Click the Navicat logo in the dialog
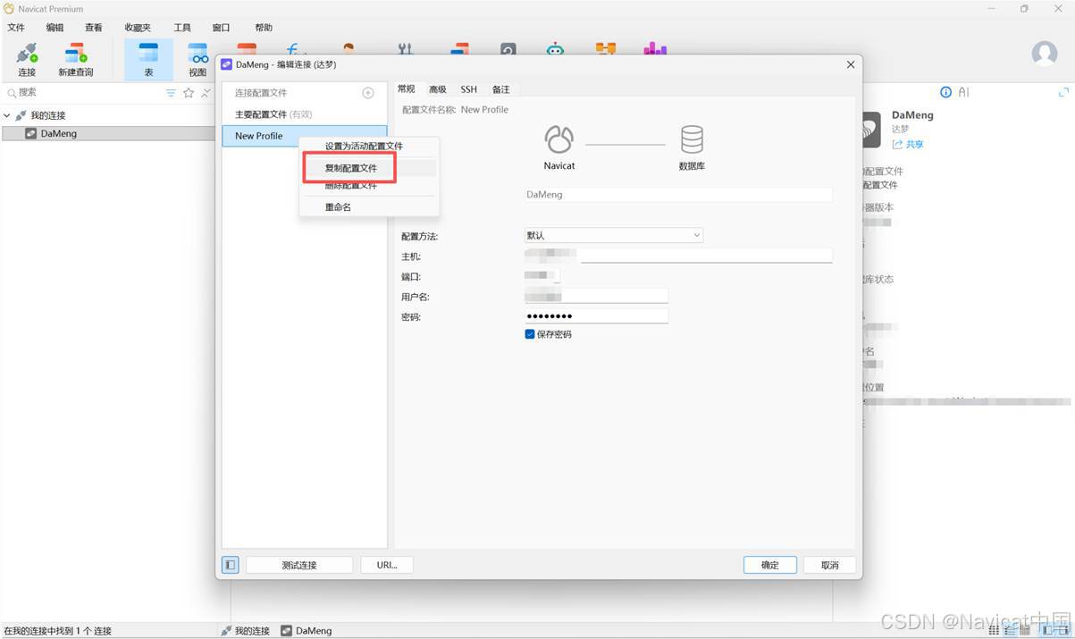 (559, 139)
